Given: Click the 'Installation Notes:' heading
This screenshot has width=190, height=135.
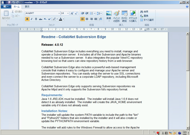Looking at the screenshot, I should tap(55, 111).
